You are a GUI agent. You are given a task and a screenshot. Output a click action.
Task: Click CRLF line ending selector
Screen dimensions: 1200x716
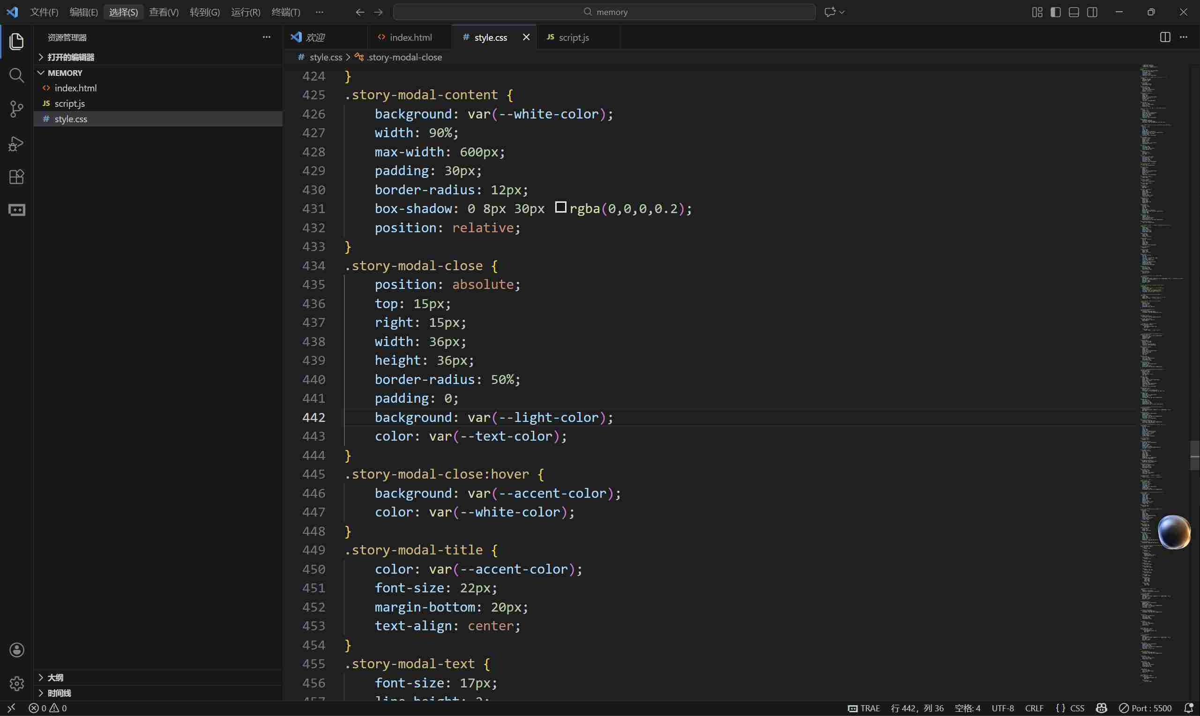[x=1034, y=708]
